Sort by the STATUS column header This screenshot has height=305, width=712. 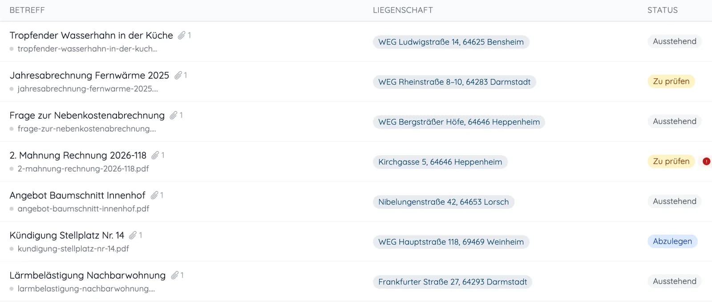662,10
